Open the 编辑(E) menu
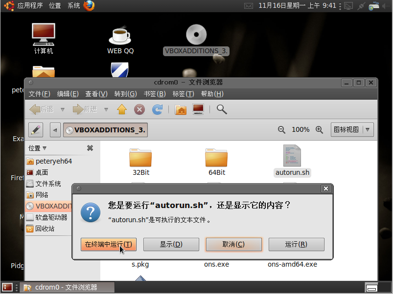393x294 pixels. (68, 94)
